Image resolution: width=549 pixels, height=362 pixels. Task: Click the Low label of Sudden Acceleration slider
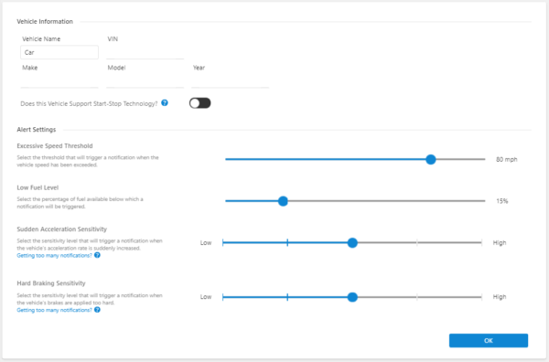click(206, 243)
